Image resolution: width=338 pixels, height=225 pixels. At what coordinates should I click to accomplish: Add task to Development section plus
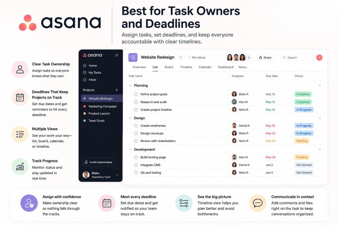click(320, 149)
